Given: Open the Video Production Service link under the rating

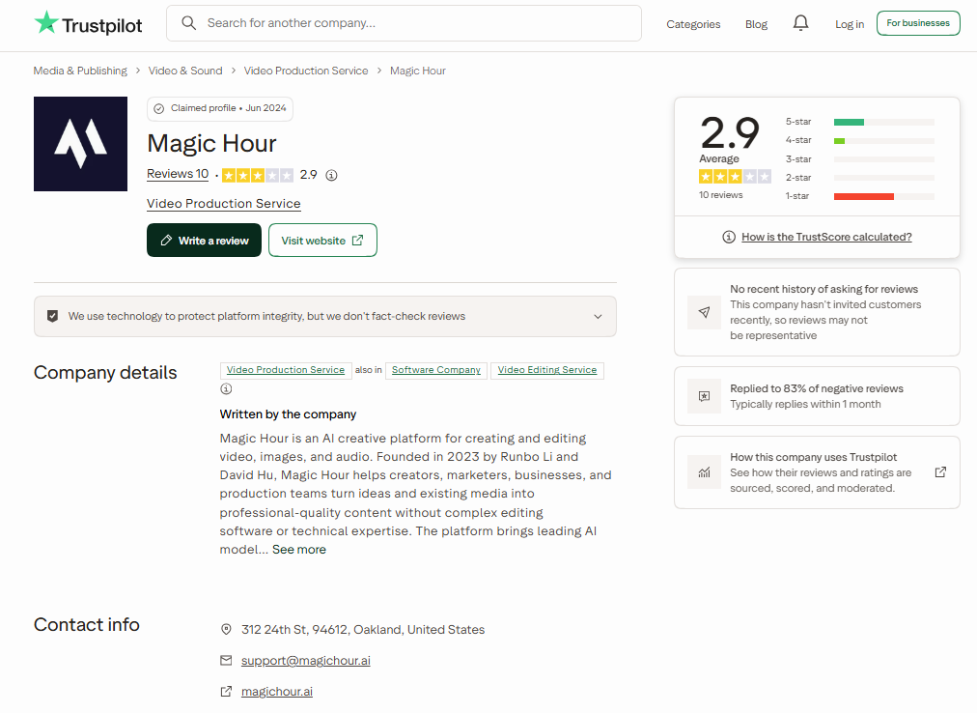Looking at the screenshot, I should click(224, 203).
